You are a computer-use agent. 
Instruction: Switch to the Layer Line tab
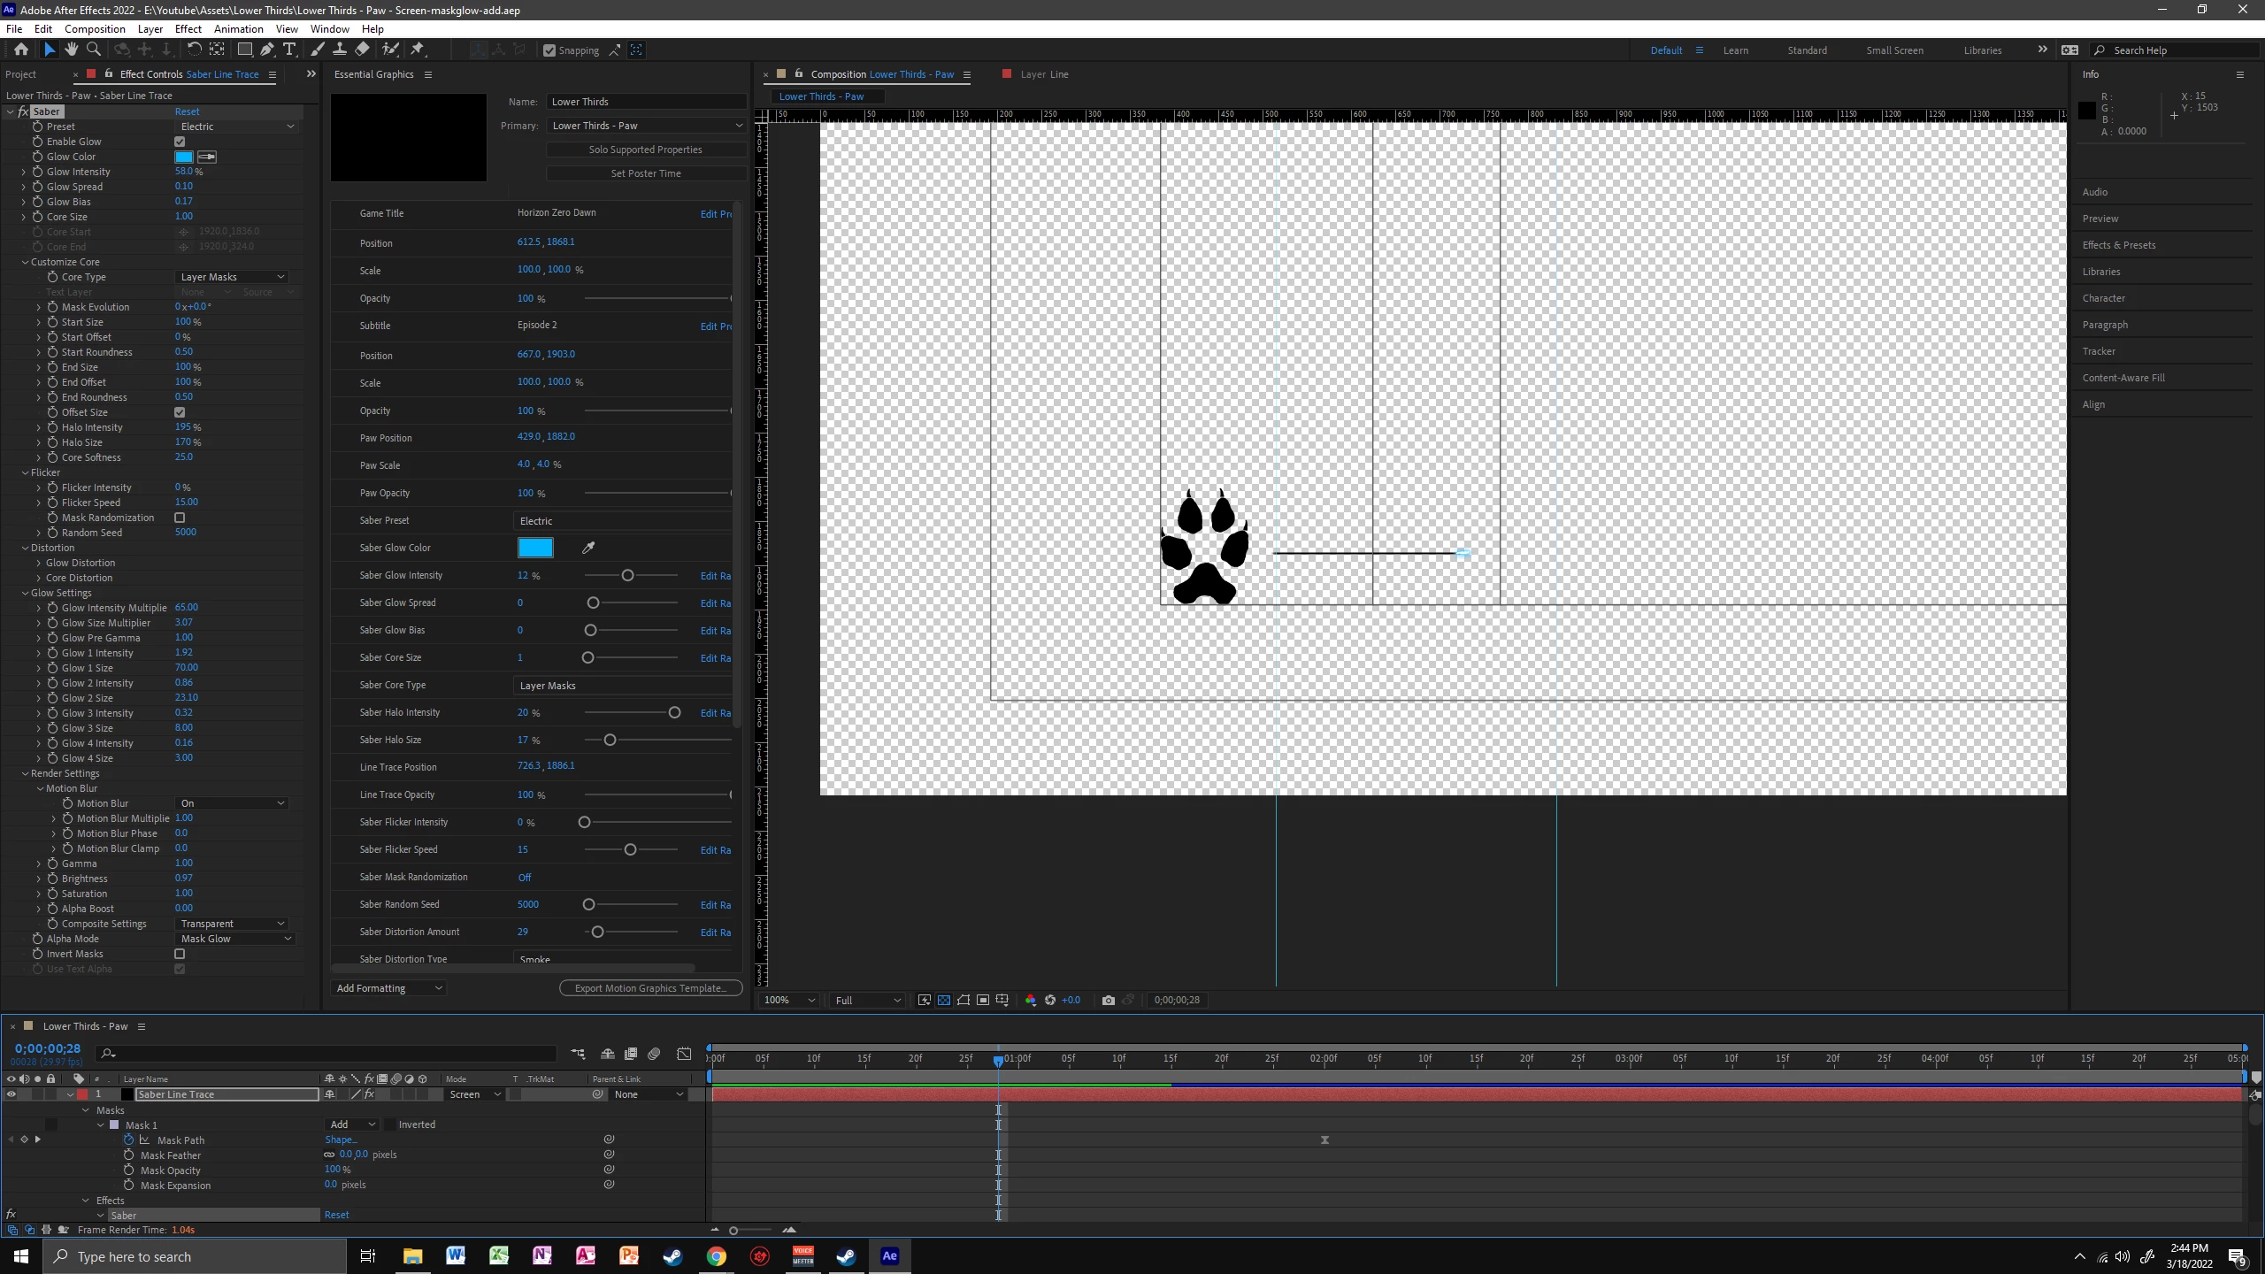tap(1044, 74)
